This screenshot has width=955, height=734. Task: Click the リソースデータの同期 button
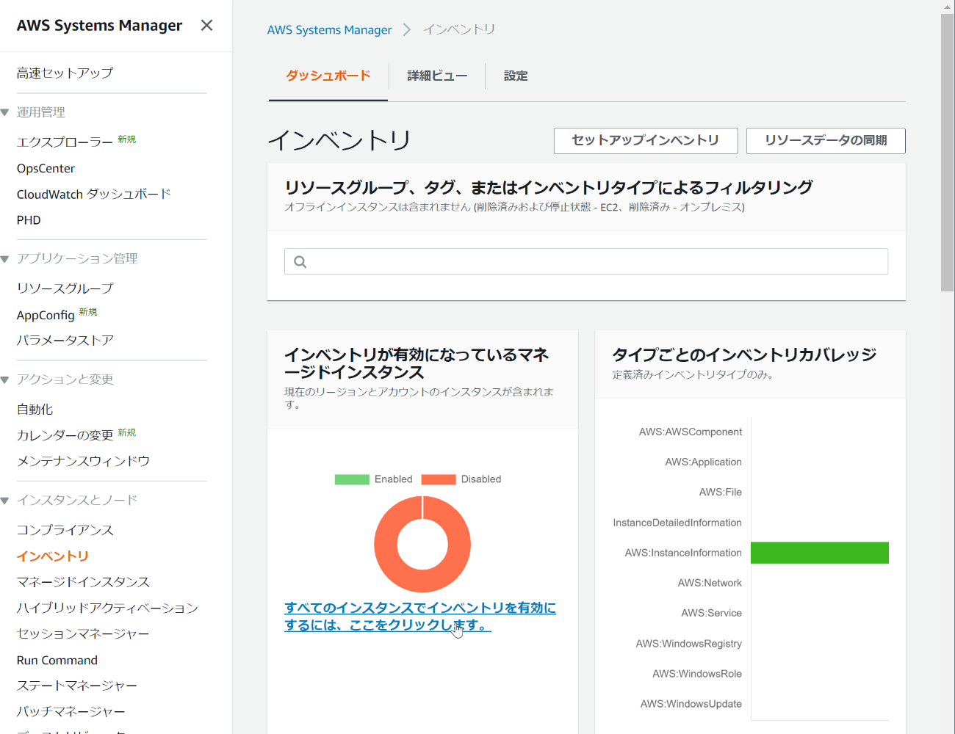point(826,140)
